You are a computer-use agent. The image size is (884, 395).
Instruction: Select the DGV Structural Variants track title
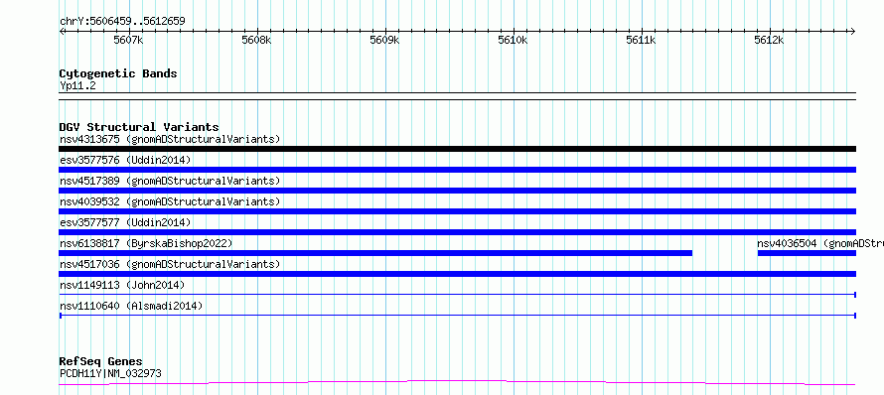(x=139, y=127)
